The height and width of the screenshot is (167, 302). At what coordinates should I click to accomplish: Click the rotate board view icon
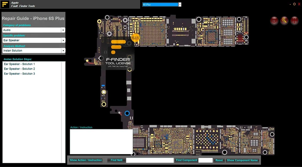(x=274, y=20)
